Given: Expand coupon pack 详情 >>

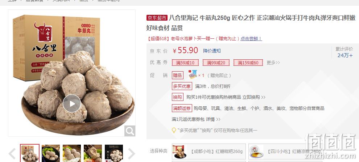Looking at the screenshot, I should [213, 119].
